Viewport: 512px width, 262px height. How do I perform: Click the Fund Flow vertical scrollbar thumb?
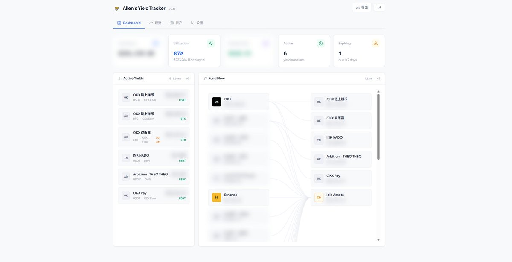pos(378,127)
